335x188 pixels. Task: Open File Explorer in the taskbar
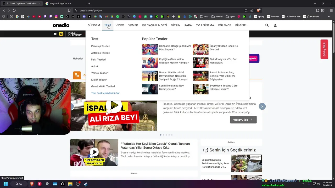click(70, 184)
